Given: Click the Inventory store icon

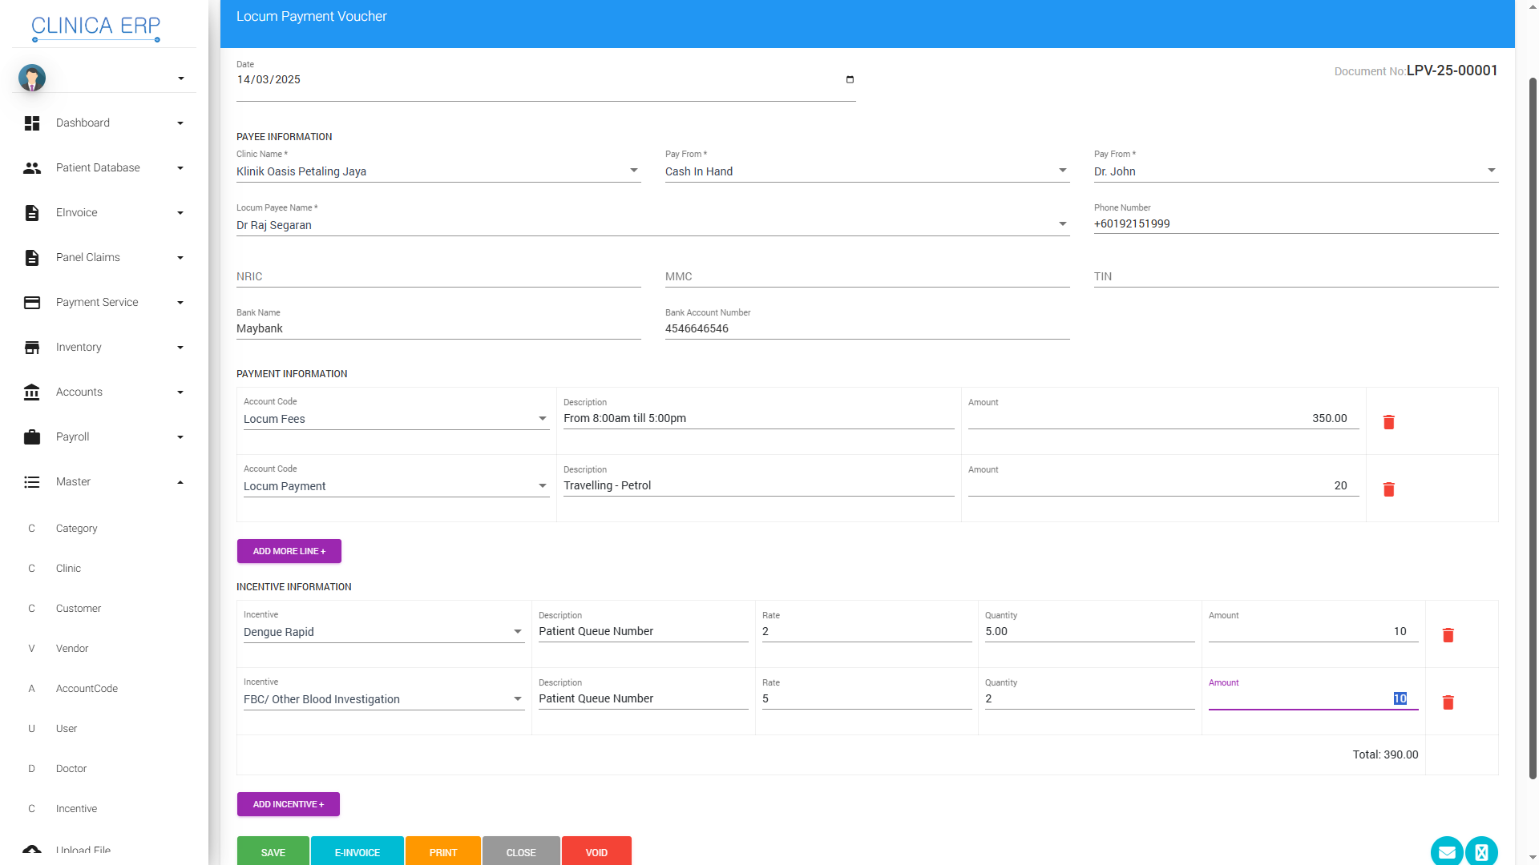Looking at the screenshot, I should pos(32,347).
